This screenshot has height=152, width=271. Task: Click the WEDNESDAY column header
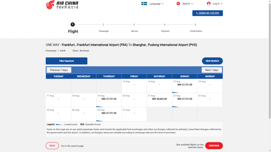point(84,76)
